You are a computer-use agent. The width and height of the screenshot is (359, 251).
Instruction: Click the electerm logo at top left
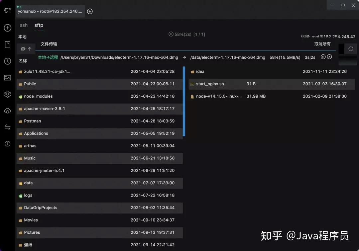tap(7, 10)
